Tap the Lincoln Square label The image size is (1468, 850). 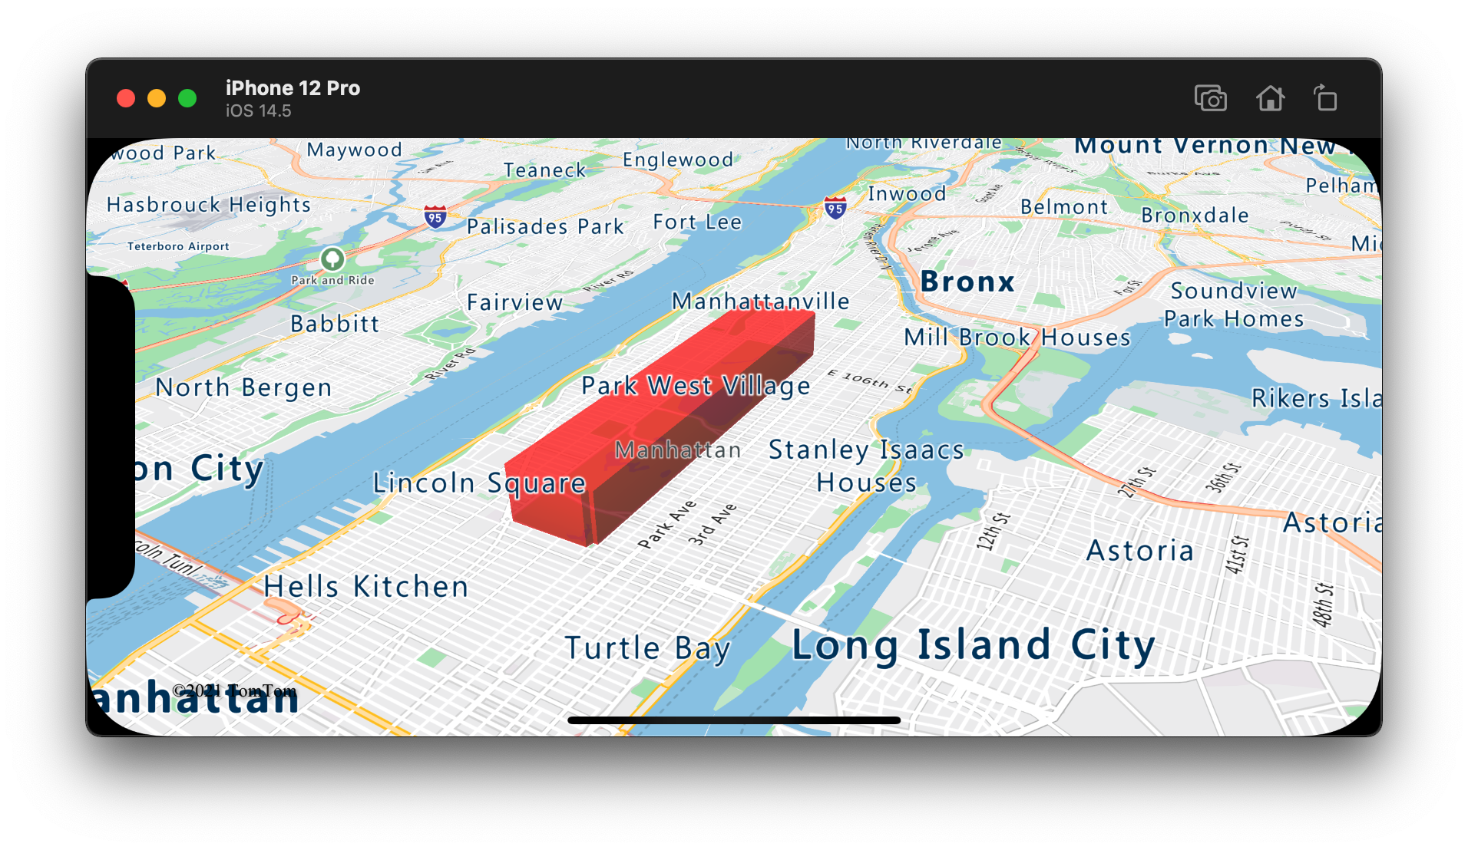[x=479, y=483]
